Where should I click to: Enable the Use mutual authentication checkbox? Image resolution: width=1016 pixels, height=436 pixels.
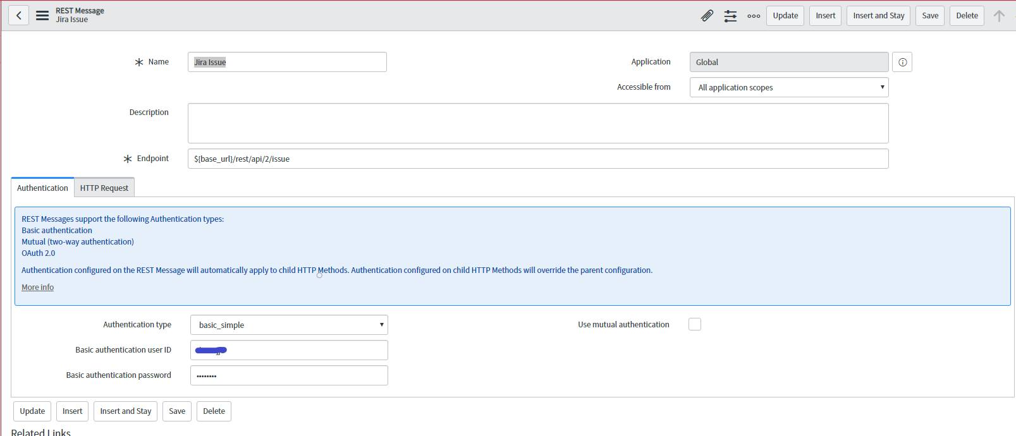click(x=695, y=324)
